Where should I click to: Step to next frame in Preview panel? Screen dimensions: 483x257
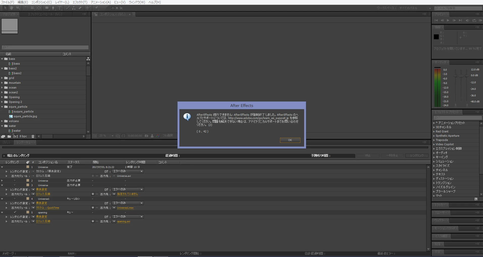[x=454, y=20]
